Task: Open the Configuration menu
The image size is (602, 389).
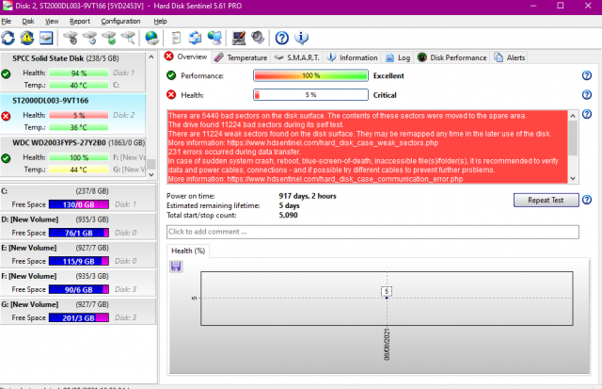Action: point(120,20)
